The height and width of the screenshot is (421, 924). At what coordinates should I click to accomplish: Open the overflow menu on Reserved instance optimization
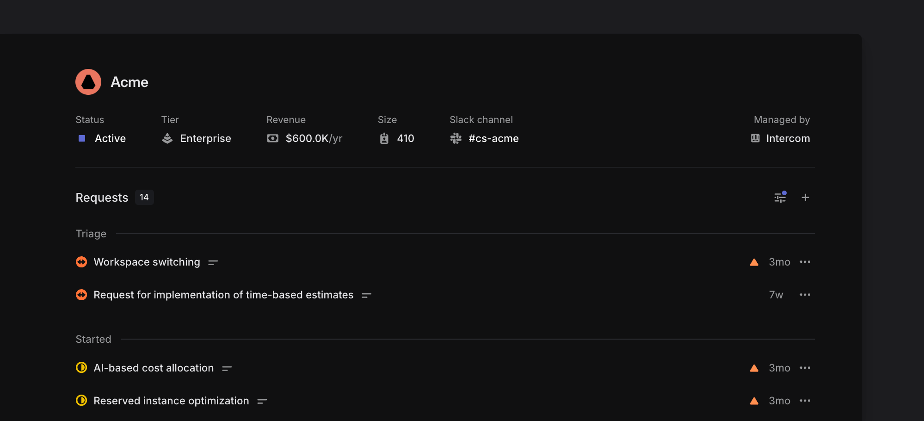(805, 401)
